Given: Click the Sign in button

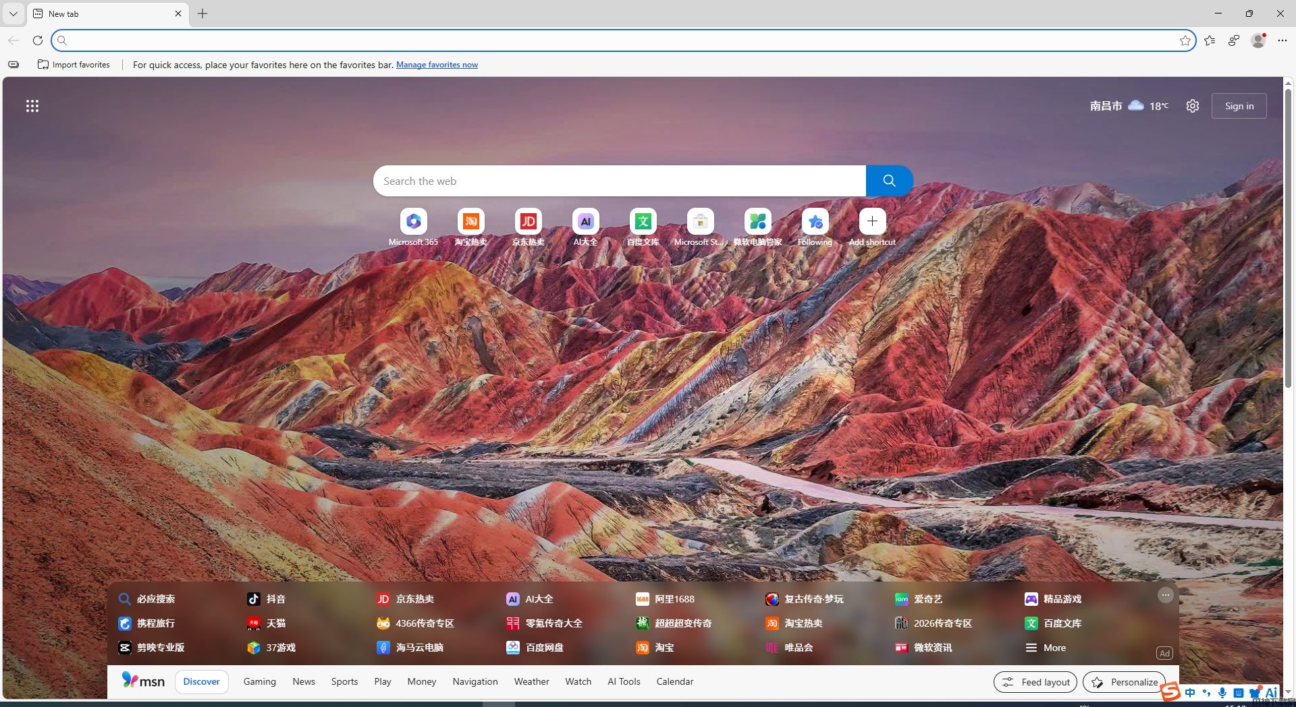Looking at the screenshot, I should [1239, 106].
